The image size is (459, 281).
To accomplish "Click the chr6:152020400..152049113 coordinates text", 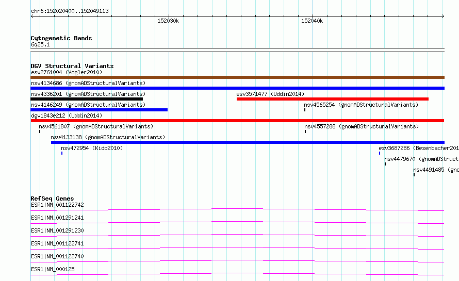I will coord(70,11).
